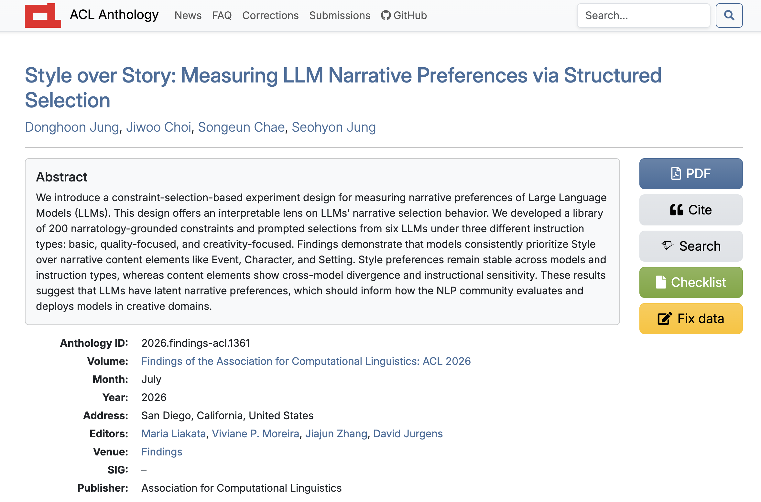Open editor David Jurgens's page
The width and height of the screenshot is (761, 502).
click(x=408, y=433)
